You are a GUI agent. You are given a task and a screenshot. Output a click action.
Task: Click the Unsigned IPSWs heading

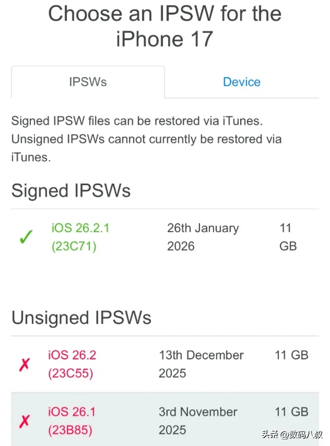point(81,318)
